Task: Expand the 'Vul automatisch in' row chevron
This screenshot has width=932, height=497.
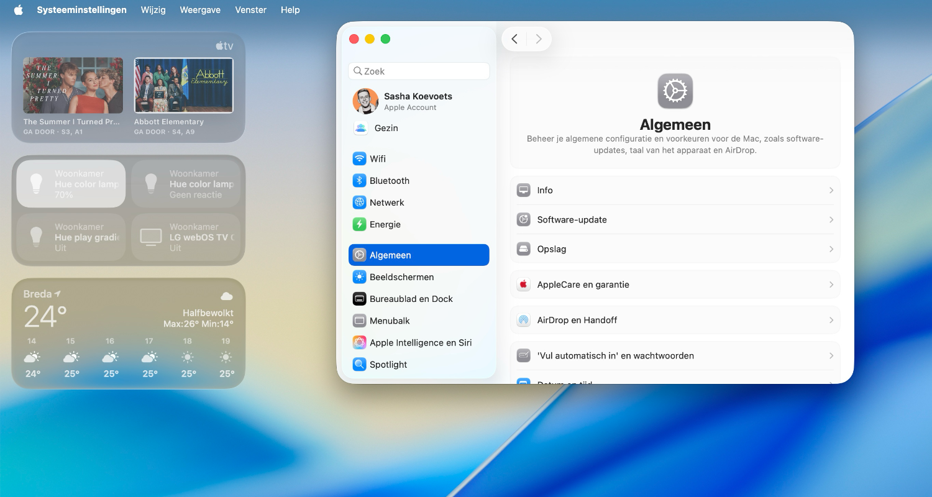Action: 831,355
